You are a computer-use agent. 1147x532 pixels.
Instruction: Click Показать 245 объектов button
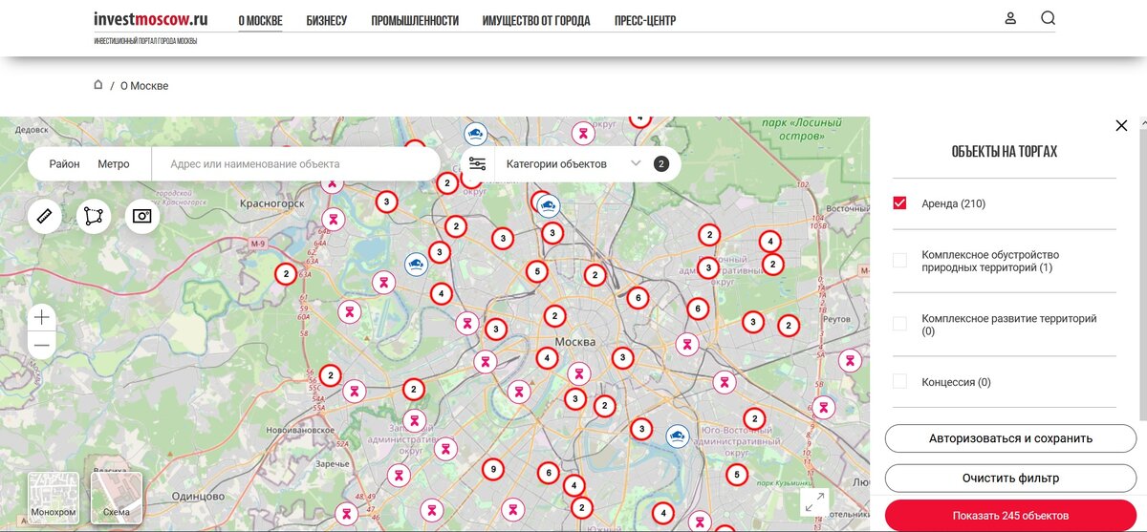tap(1010, 515)
